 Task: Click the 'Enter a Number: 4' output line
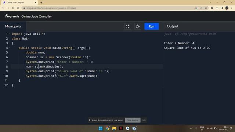click(x=179, y=43)
